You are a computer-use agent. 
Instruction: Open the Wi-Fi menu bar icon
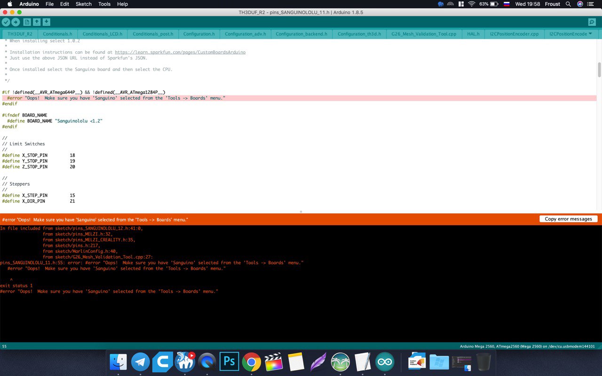click(x=472, y=4)
